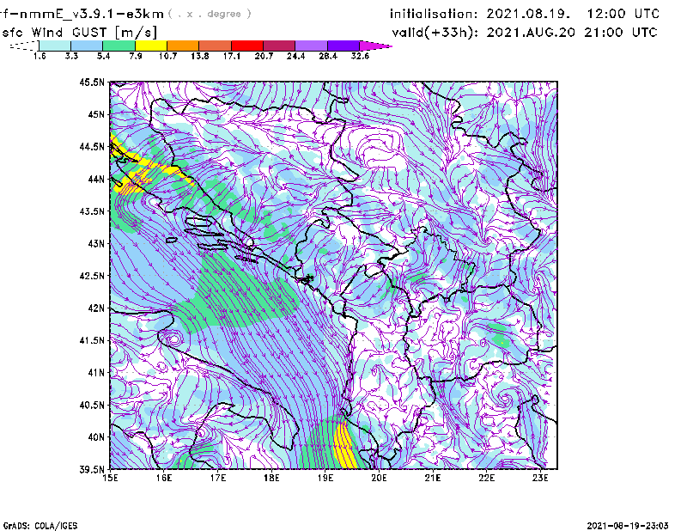Click the 21E longitude label

tap(433, 478)
